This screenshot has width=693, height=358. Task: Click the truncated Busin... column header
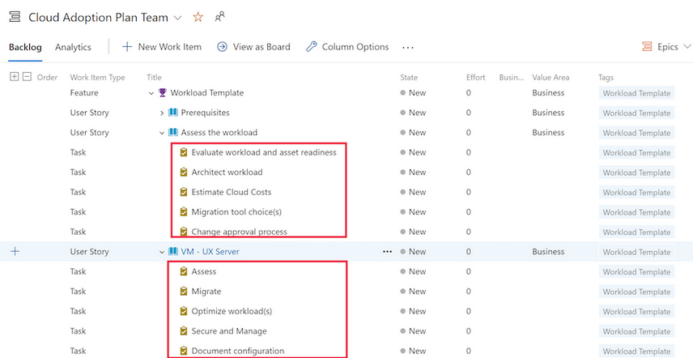pyautogui.click(x=512, y=77)
